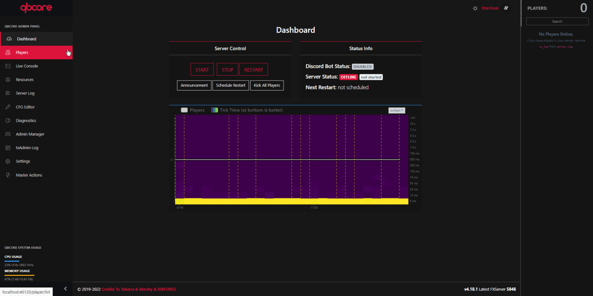Go to Server Log menu item
This screenshot has width=593, height=296.
coord(25,93)
